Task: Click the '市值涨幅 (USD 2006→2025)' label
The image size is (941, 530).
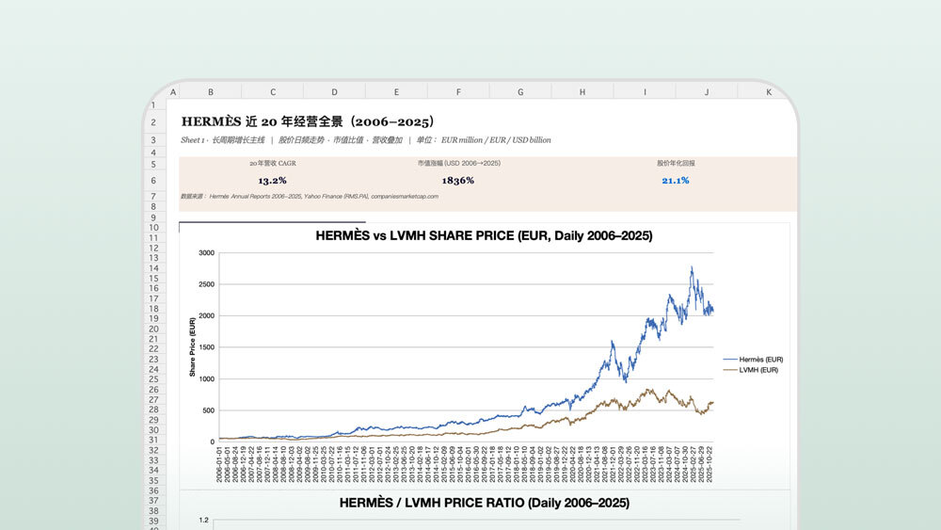Action: pyautogui.click(x=458, y=163)
